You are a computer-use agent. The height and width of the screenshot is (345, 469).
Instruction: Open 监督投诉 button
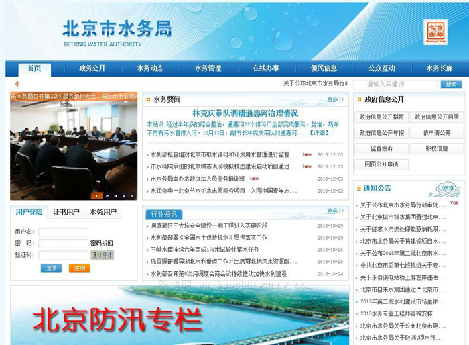[381, 148]
